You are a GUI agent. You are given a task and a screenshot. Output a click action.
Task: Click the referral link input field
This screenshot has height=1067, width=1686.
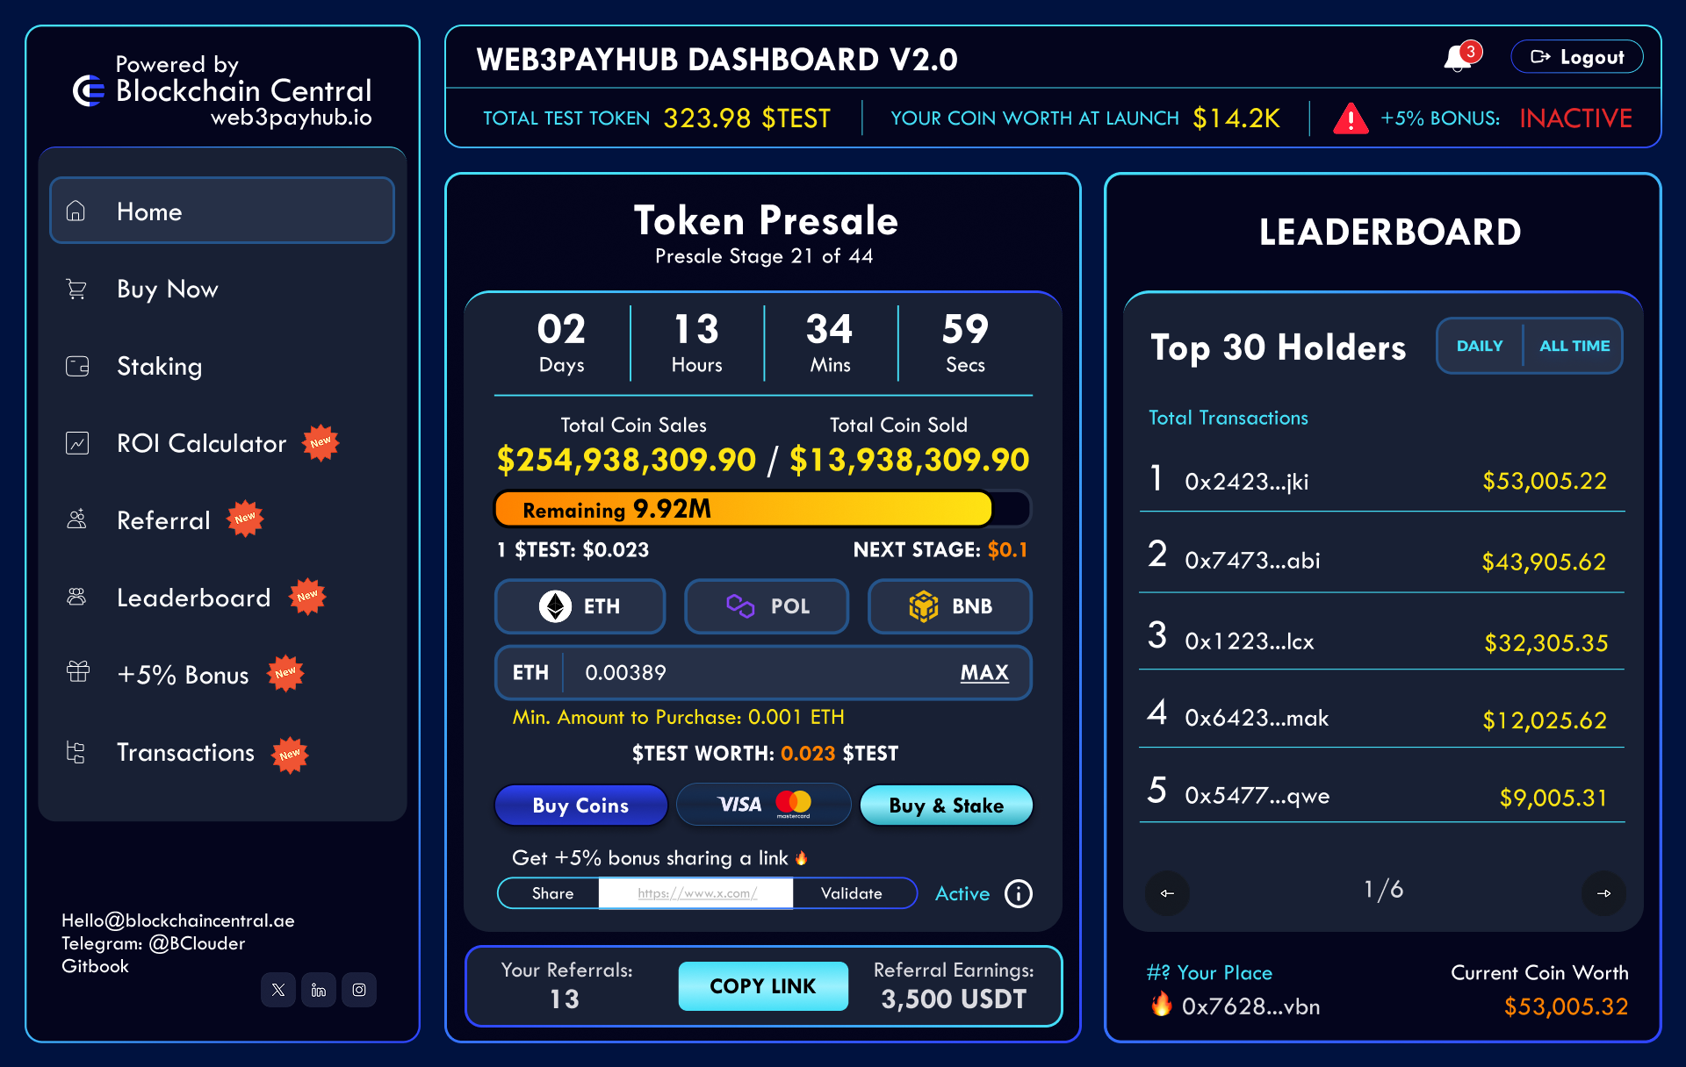[695, 893]
